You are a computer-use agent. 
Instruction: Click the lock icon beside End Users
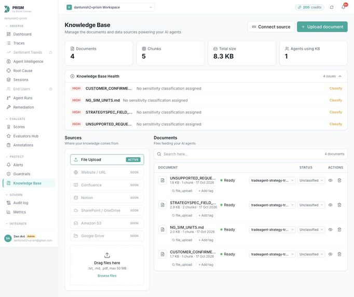pos(50,89)
